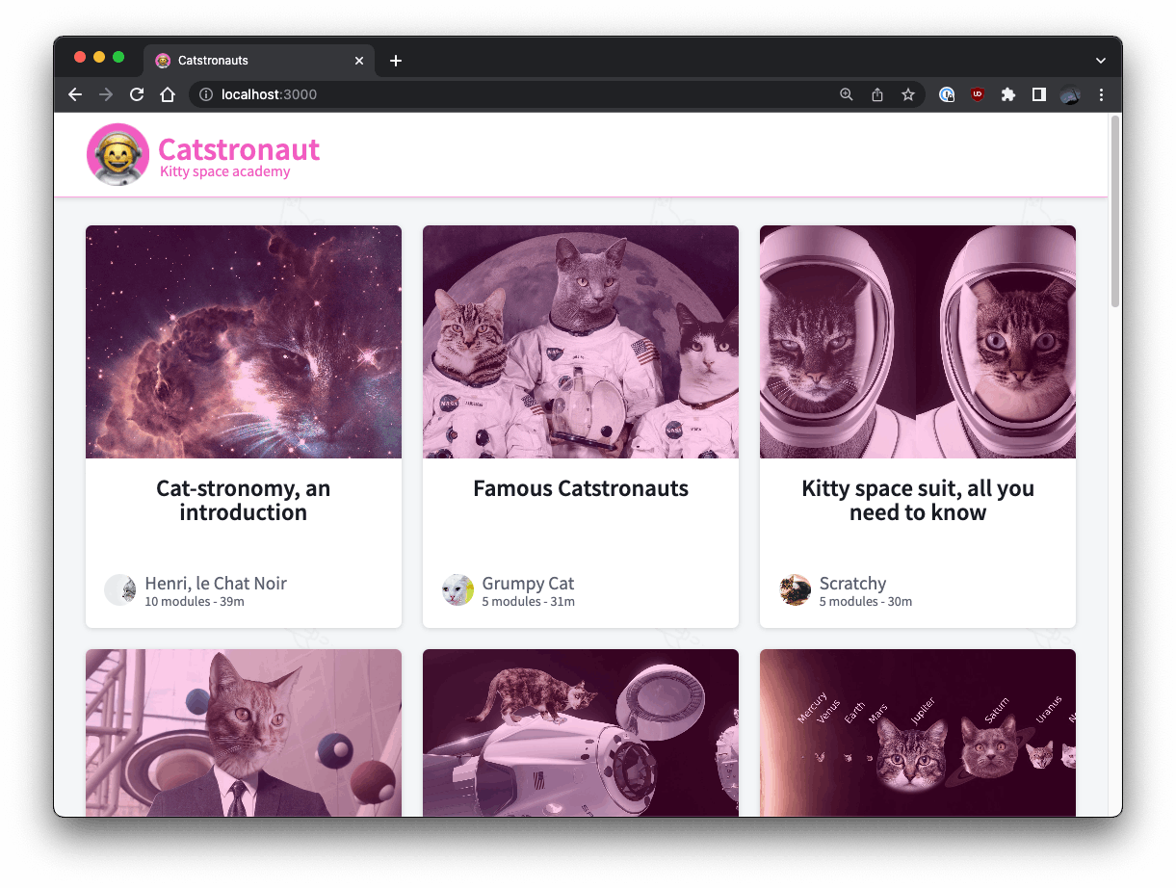This screenshot has height=888, width=1176.
Task: Reload the page with the refresh icon
Action: coord(137,94)
